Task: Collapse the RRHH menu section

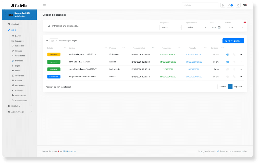Action: (20, 30)
